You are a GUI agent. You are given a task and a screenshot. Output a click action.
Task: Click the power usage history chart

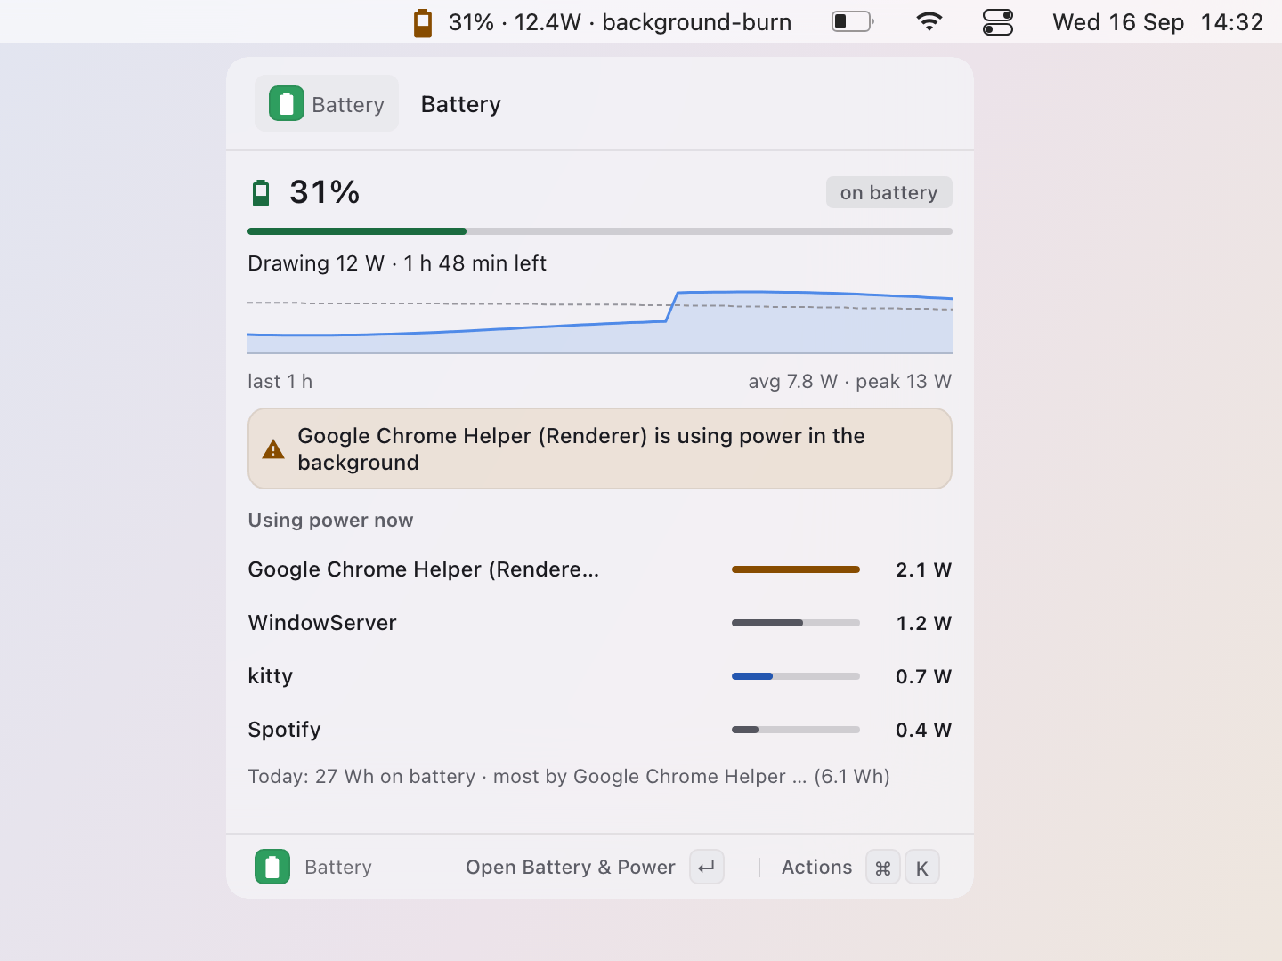pos(600,321)
